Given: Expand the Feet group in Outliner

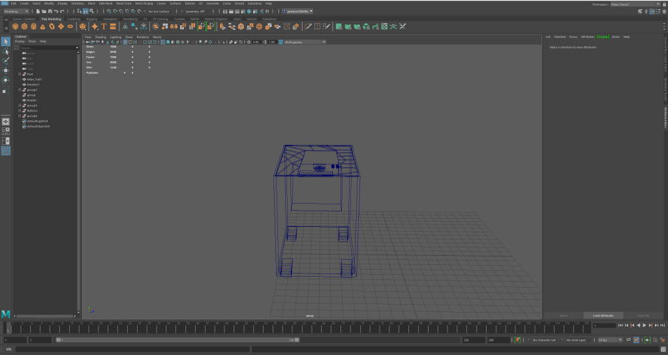Looking at the screenshot, I should click(x=20, y=74).
